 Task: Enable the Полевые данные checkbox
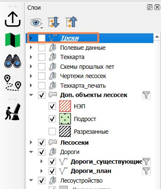pos(42,48)
